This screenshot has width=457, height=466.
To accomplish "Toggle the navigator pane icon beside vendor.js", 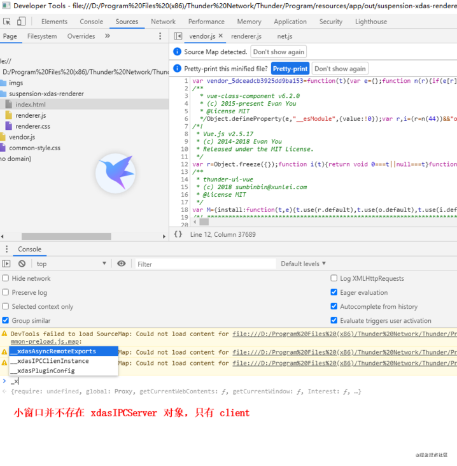I will (x=178, y=36).
